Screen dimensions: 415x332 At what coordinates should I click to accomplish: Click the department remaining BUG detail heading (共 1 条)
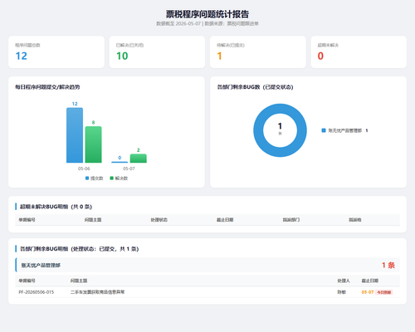pyautogui.click(x=79, y=249)
